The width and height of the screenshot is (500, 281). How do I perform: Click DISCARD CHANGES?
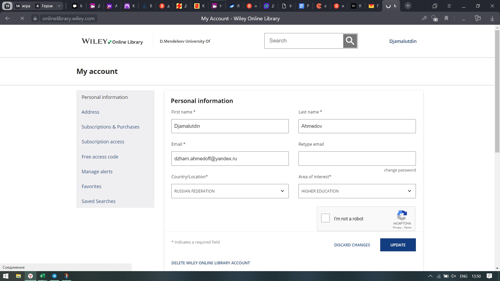(x=352, y=245)
